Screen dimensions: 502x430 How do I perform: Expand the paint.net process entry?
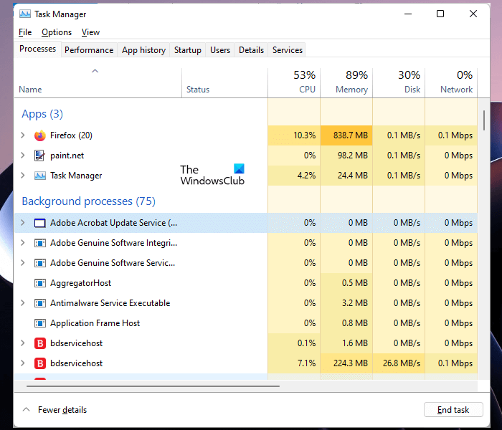(23, 156)
